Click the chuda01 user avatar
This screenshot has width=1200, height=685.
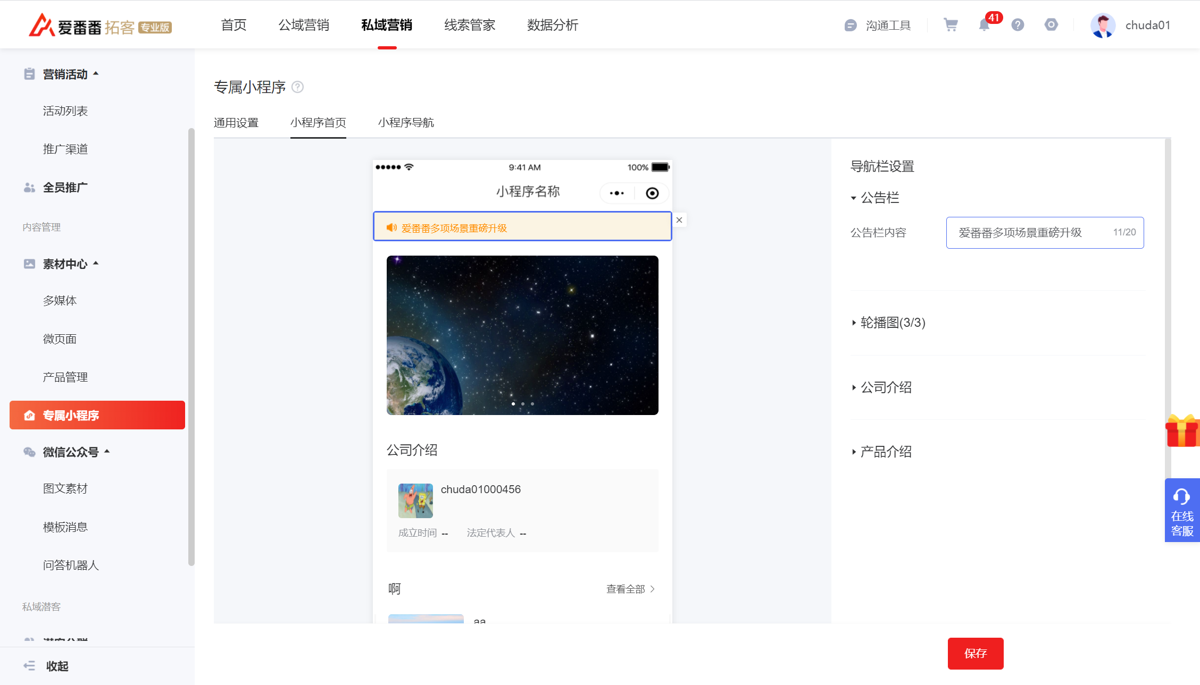pyautogui.click(x=1103, y=26)
